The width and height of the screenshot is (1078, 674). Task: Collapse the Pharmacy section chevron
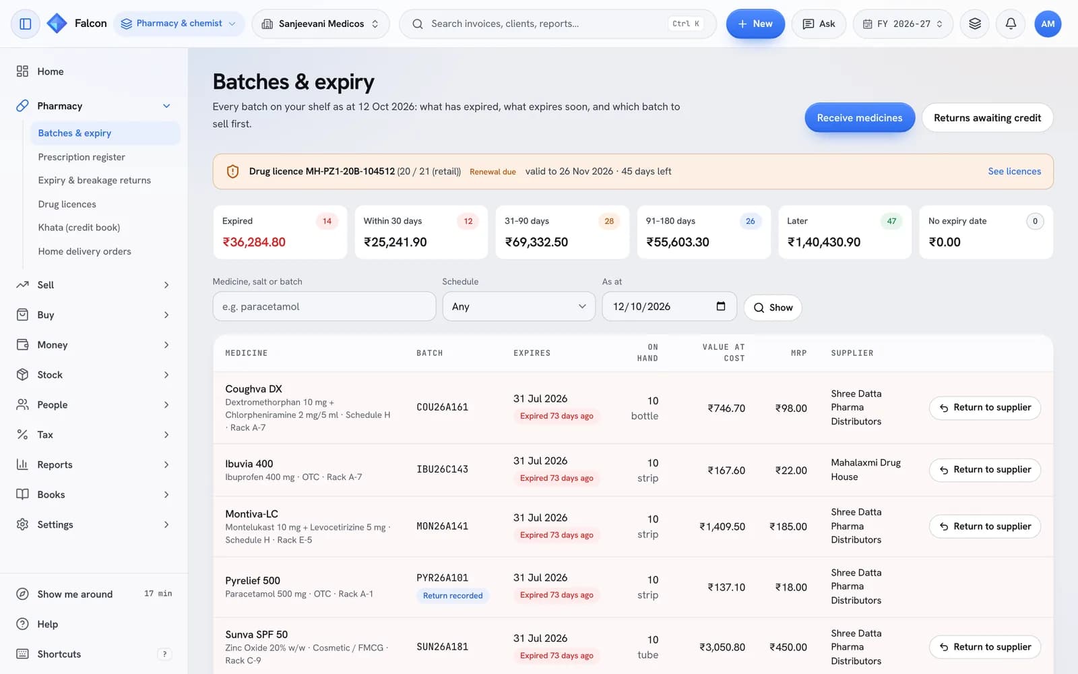(166, 106)
